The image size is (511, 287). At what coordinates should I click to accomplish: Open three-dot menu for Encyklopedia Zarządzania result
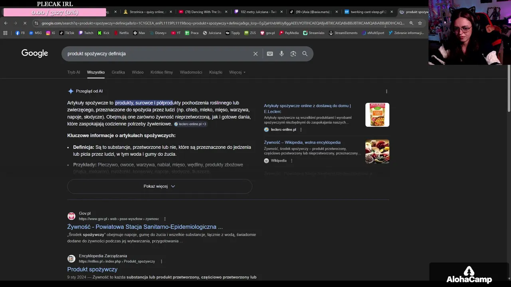tap(161, 261)
